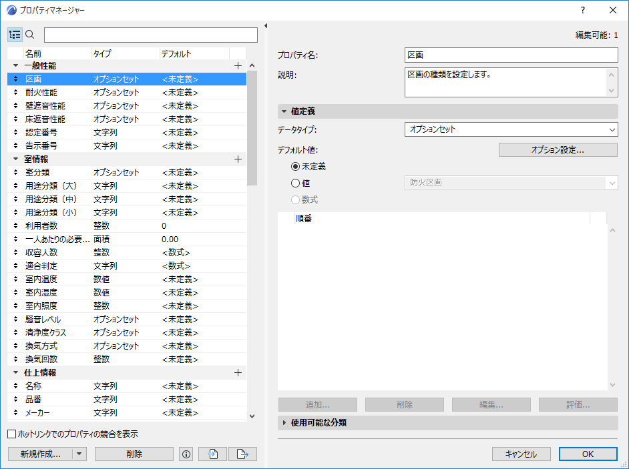Collapse the 仕上情報 group

point(15,372)
